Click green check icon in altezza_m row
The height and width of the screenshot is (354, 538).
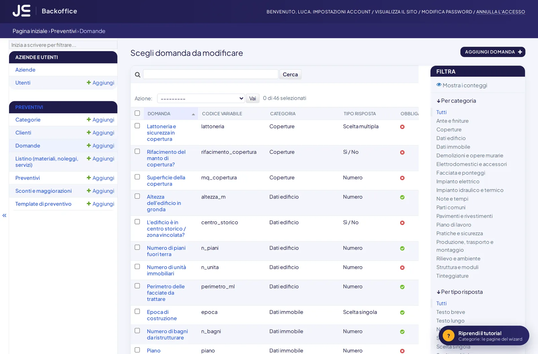click(402, 197)
